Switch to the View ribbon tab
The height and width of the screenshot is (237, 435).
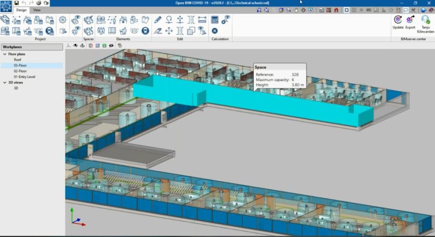coord(37,10)
